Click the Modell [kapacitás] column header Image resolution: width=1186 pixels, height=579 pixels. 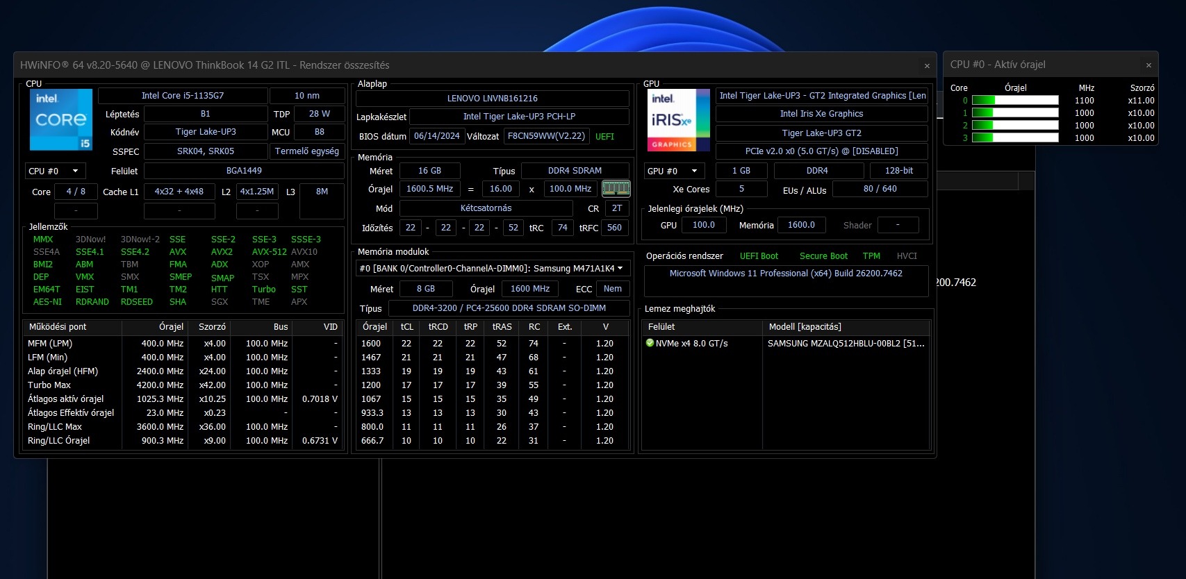pos(846,327)
